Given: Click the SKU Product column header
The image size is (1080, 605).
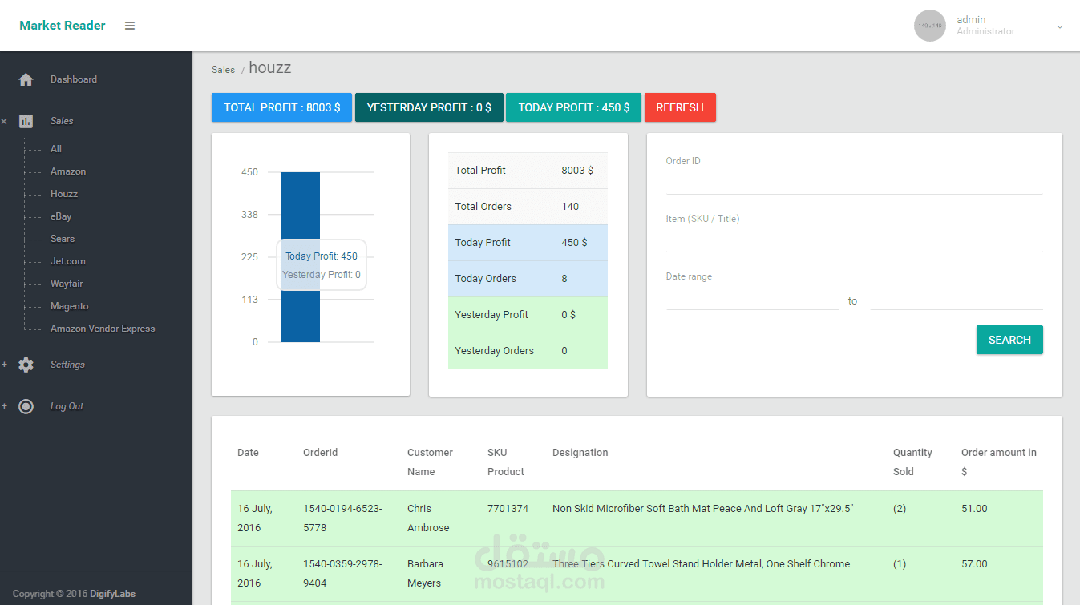Looking at the screenshot, I should click(x=506, y=462).
